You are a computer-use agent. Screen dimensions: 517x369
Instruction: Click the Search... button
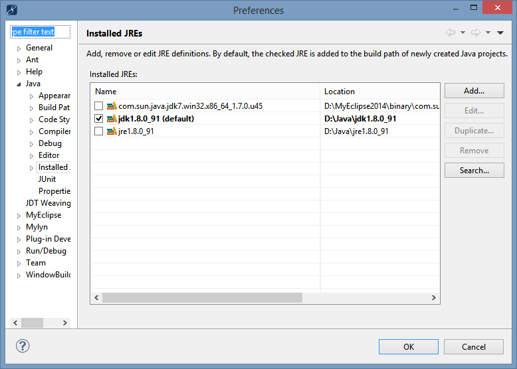[474, 170]
